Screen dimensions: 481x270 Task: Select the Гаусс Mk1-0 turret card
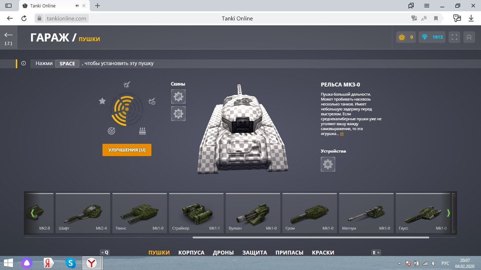point(423,213)
